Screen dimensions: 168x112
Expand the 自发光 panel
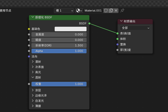coord(38,101)
